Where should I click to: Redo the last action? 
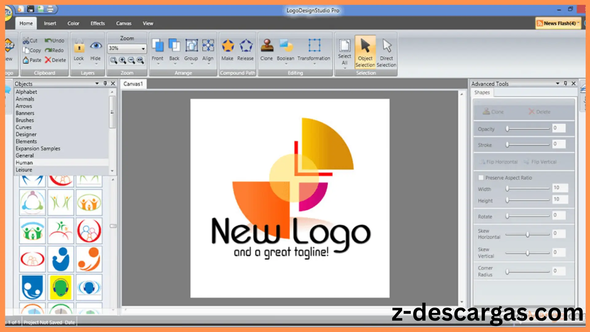pyautogui.click(x=54, y=50)
